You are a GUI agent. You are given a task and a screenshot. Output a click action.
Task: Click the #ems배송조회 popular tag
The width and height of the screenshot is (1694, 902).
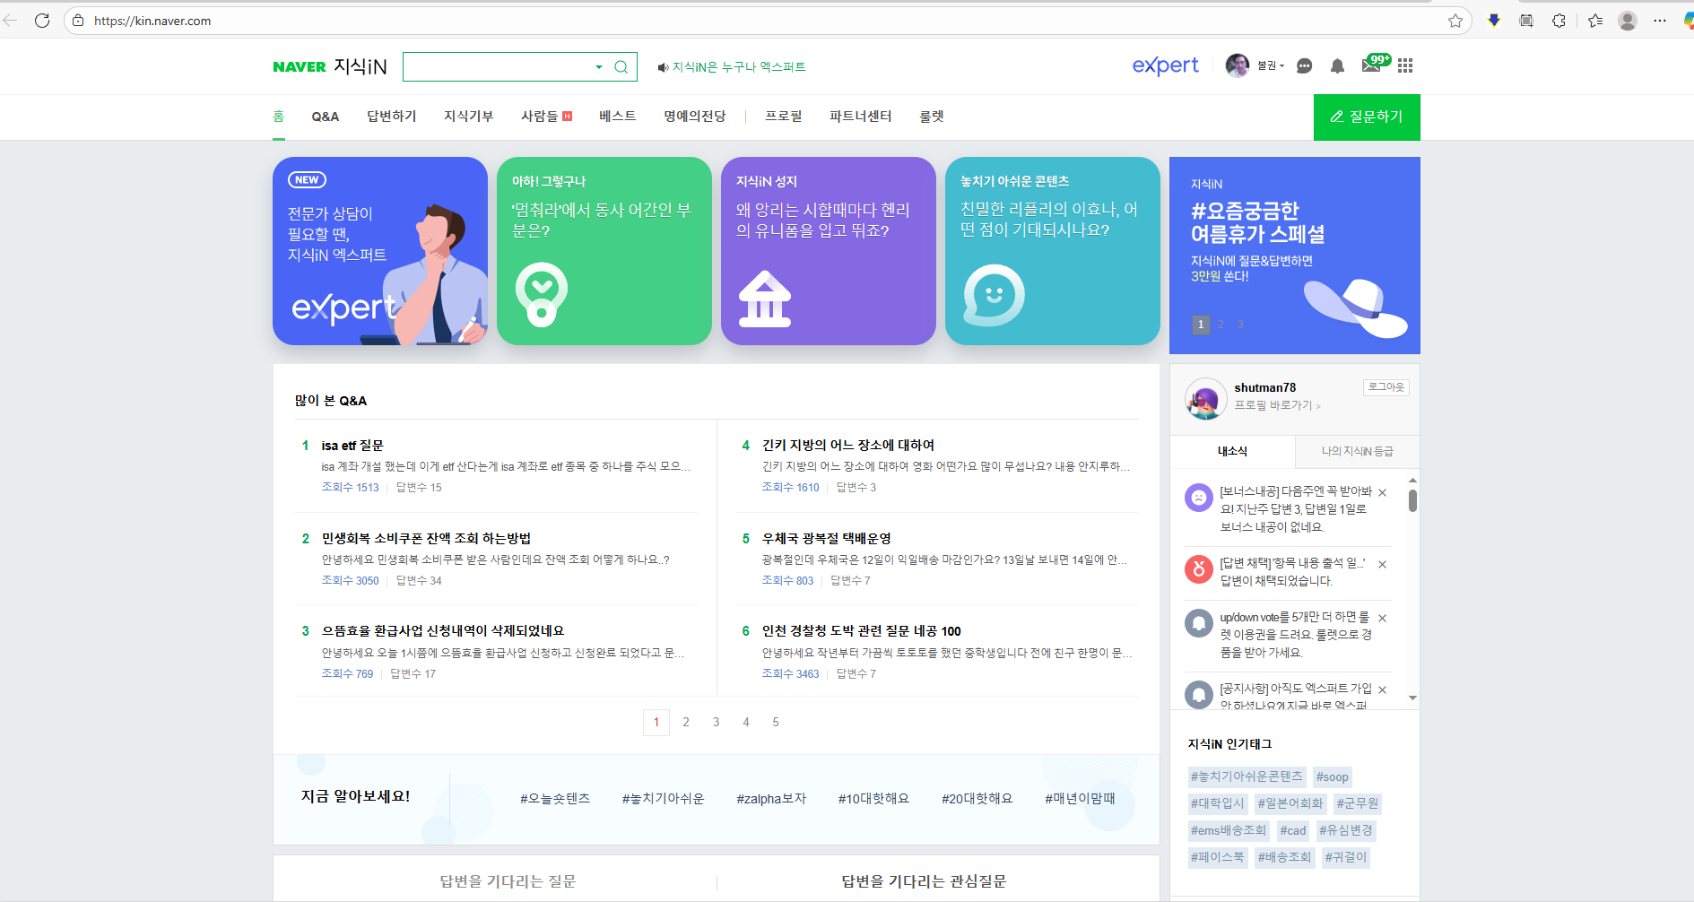coord(1229,830)
